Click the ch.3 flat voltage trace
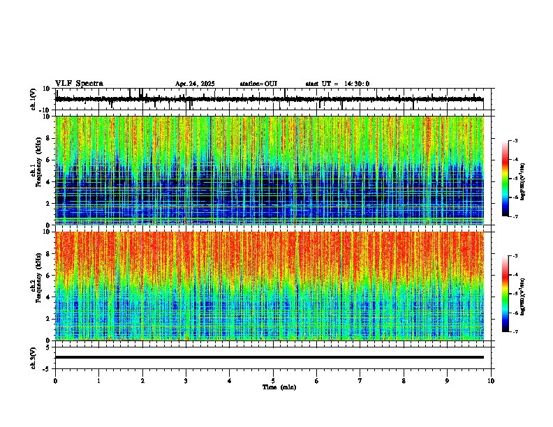 [x=270, y=357]
